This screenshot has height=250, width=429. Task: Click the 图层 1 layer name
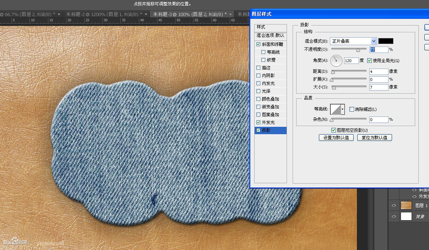(x=422, y=206)
